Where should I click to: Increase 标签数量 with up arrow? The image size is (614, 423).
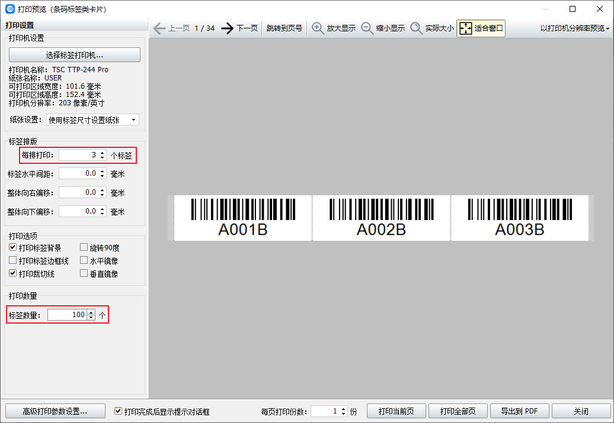click(x=91, y=312)
